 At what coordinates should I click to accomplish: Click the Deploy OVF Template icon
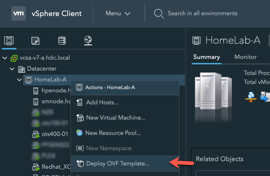tap(80, 163)
